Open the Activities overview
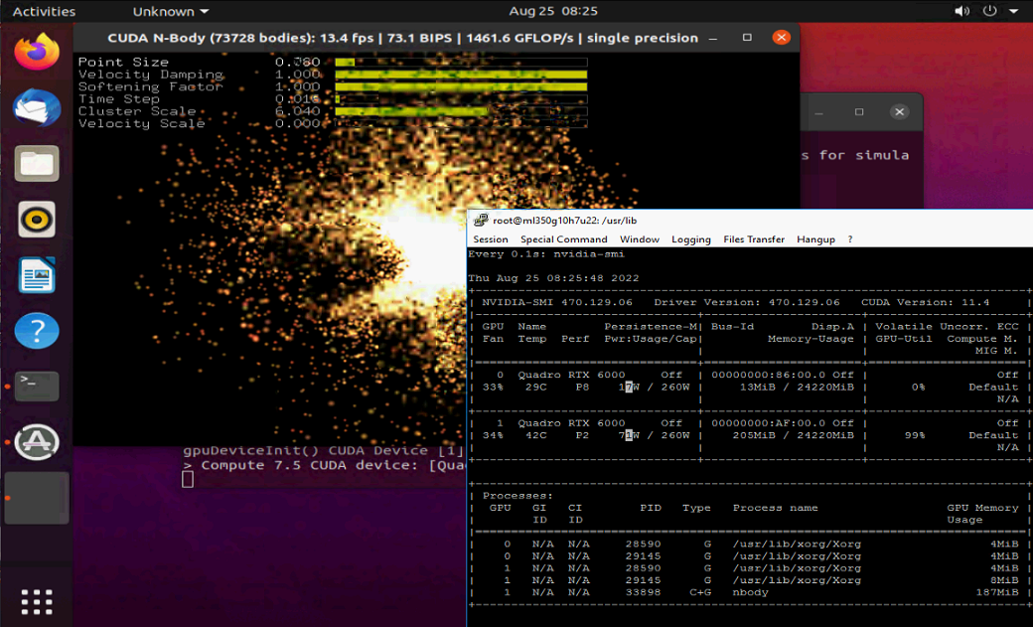This screenshot has width=1033, height=627. (44, 11)
